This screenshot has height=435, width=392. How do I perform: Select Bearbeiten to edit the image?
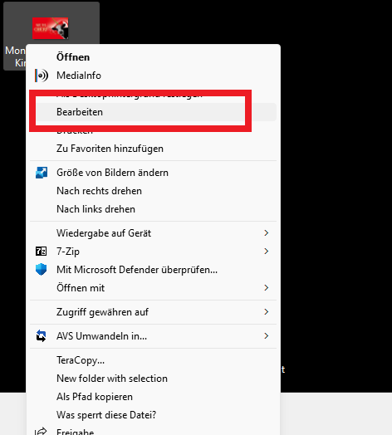tap(80, 112)
